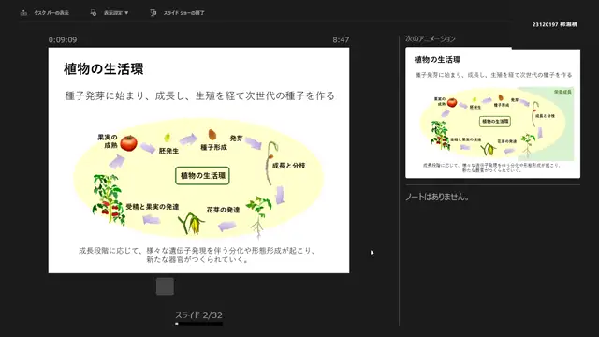Click the boxed 植物の生活環 label in the diagram
Image resolution: width=599 pixels, height=337 pixels.
click(202, 176)
